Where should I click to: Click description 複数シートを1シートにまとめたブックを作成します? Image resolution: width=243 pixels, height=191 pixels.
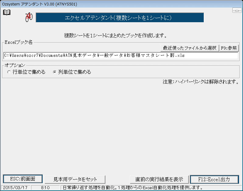point(116,36)
